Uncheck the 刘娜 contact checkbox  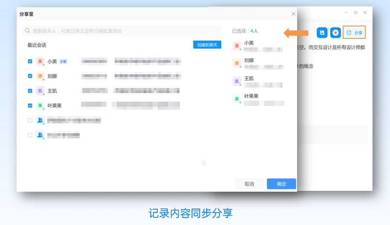pyautogui.click(x=30, y=76)
